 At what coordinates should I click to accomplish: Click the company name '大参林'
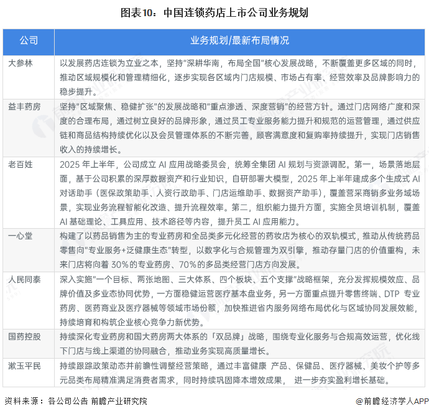[21, 63]
